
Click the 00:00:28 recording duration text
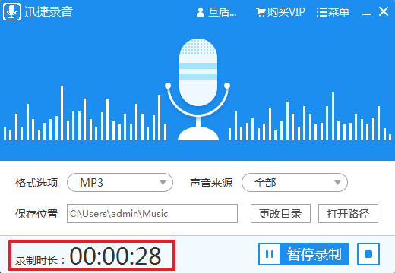[115, 256]
